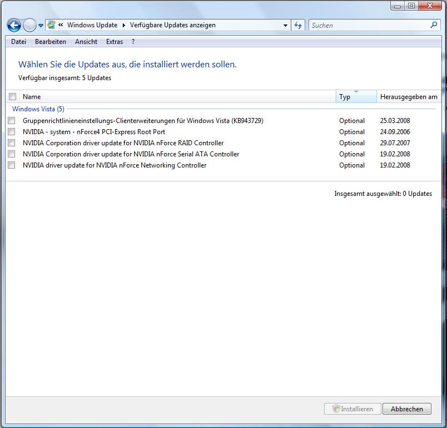
Task: Click the magnifier search icon
Action: [x=434, y=25]
